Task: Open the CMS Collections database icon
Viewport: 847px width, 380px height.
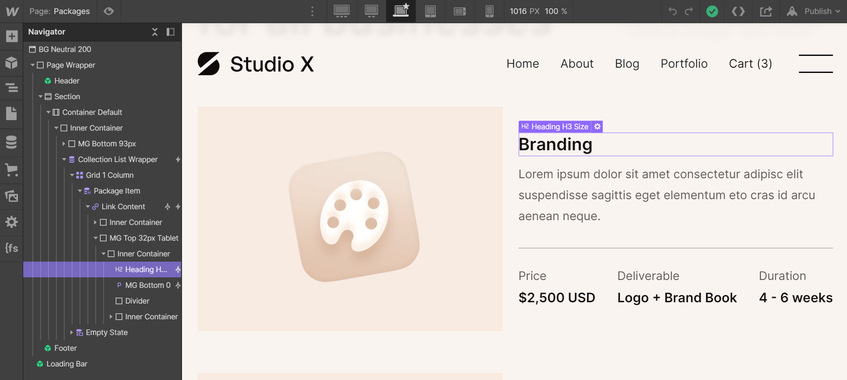Action: point(11,142)
